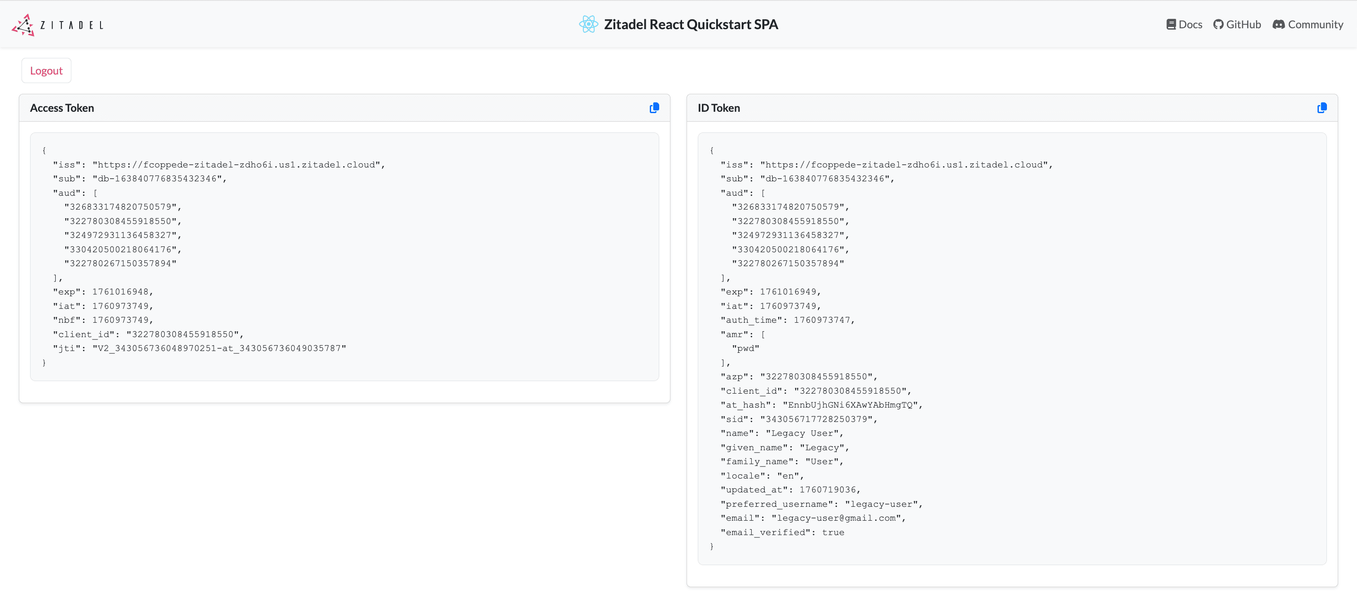1357x606 pixels.
Task: Copy the Access Token using its copy icon
Action: pyautogui.click(x=654, y=107)
